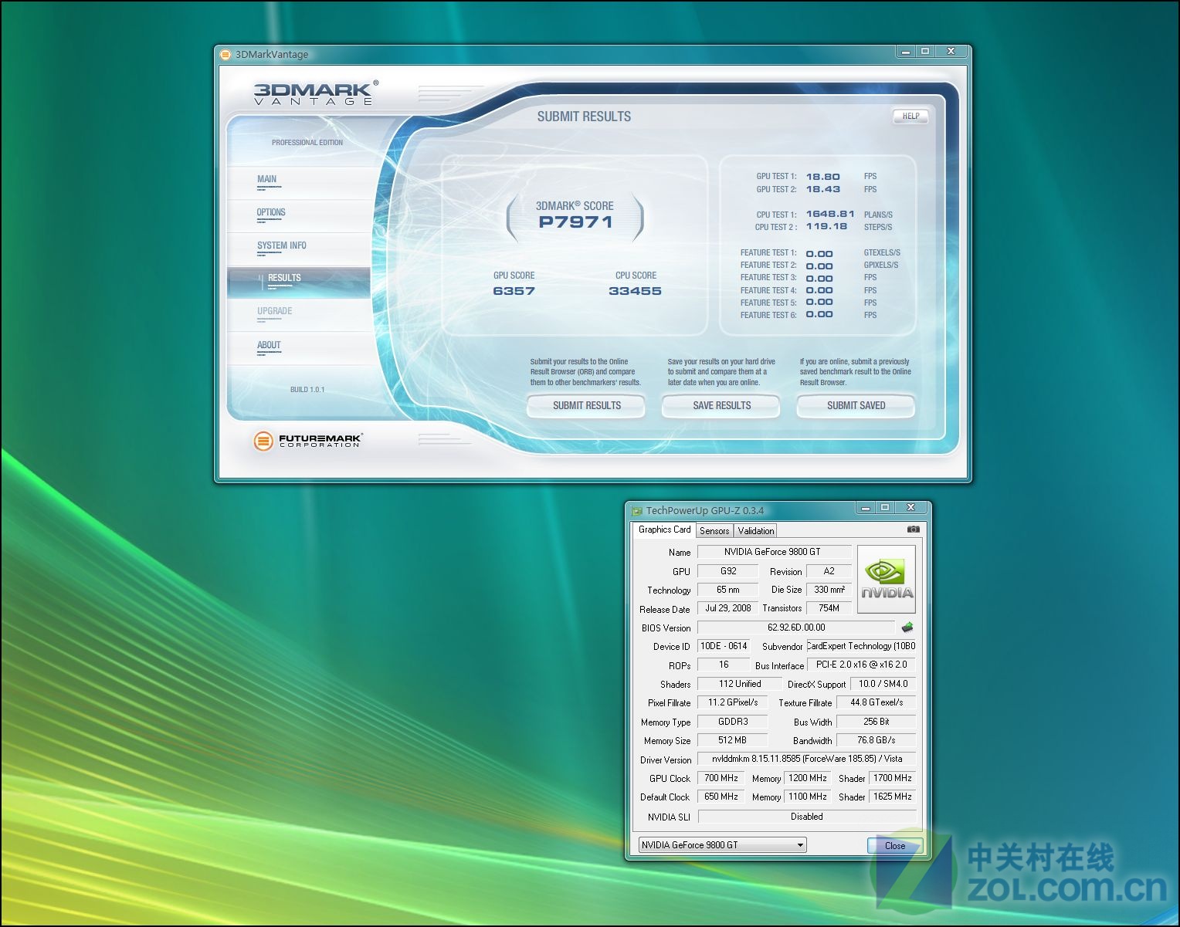1180x927 pixels.
Task: Click the GPU field showing G92
Action: [727, 571]
